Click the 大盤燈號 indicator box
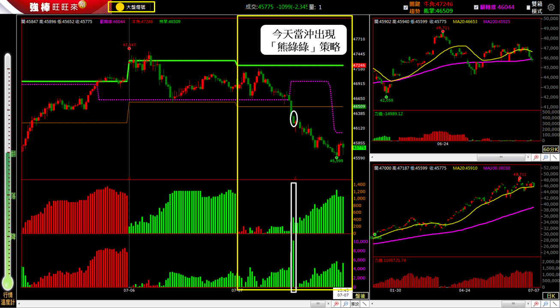Screen dimensions: 560x308 click(131, 7)
